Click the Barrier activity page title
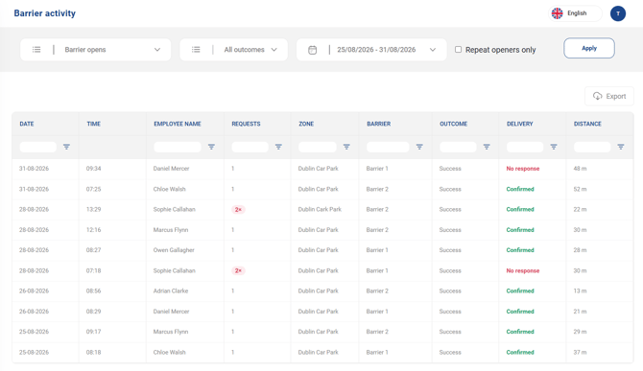Viewport: 643px width, 371px height. pos(45,13)
